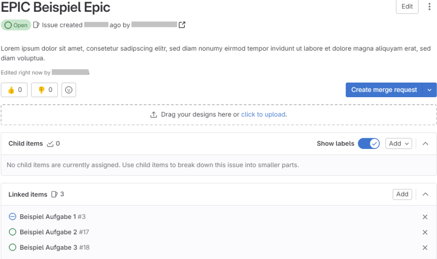Click the external link icon after author

pos(182,25)
